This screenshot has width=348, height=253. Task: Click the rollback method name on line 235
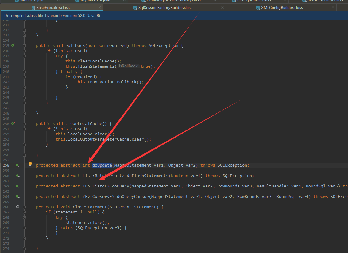pos(75,45)
